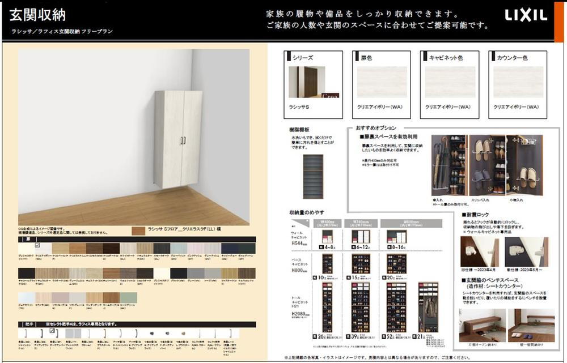
Task: Click the 壁一壁間納まり bench photo
Action: point(531,326)
